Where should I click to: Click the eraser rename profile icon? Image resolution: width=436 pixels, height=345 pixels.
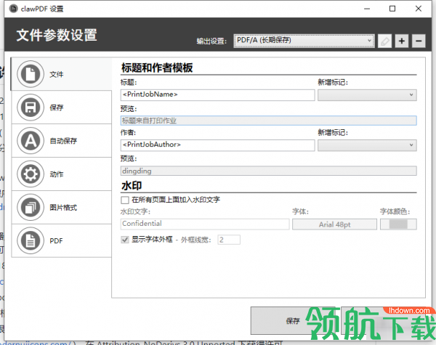click(x=385, y=41)
